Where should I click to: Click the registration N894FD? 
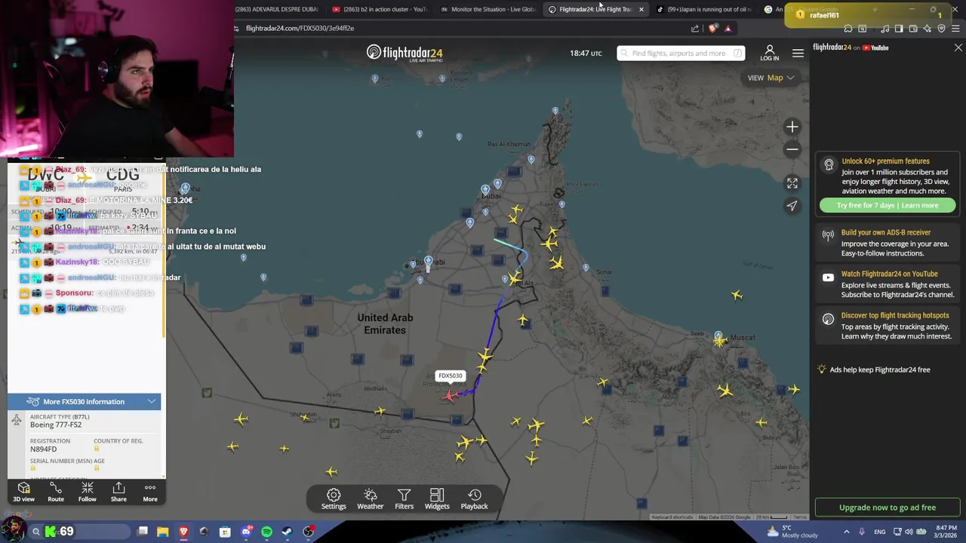[43, 449]
